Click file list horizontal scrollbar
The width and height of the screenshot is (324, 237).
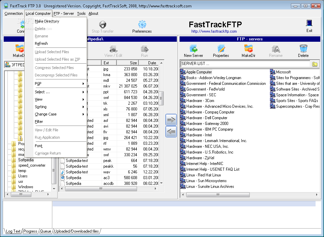click(x=101, y=189)
